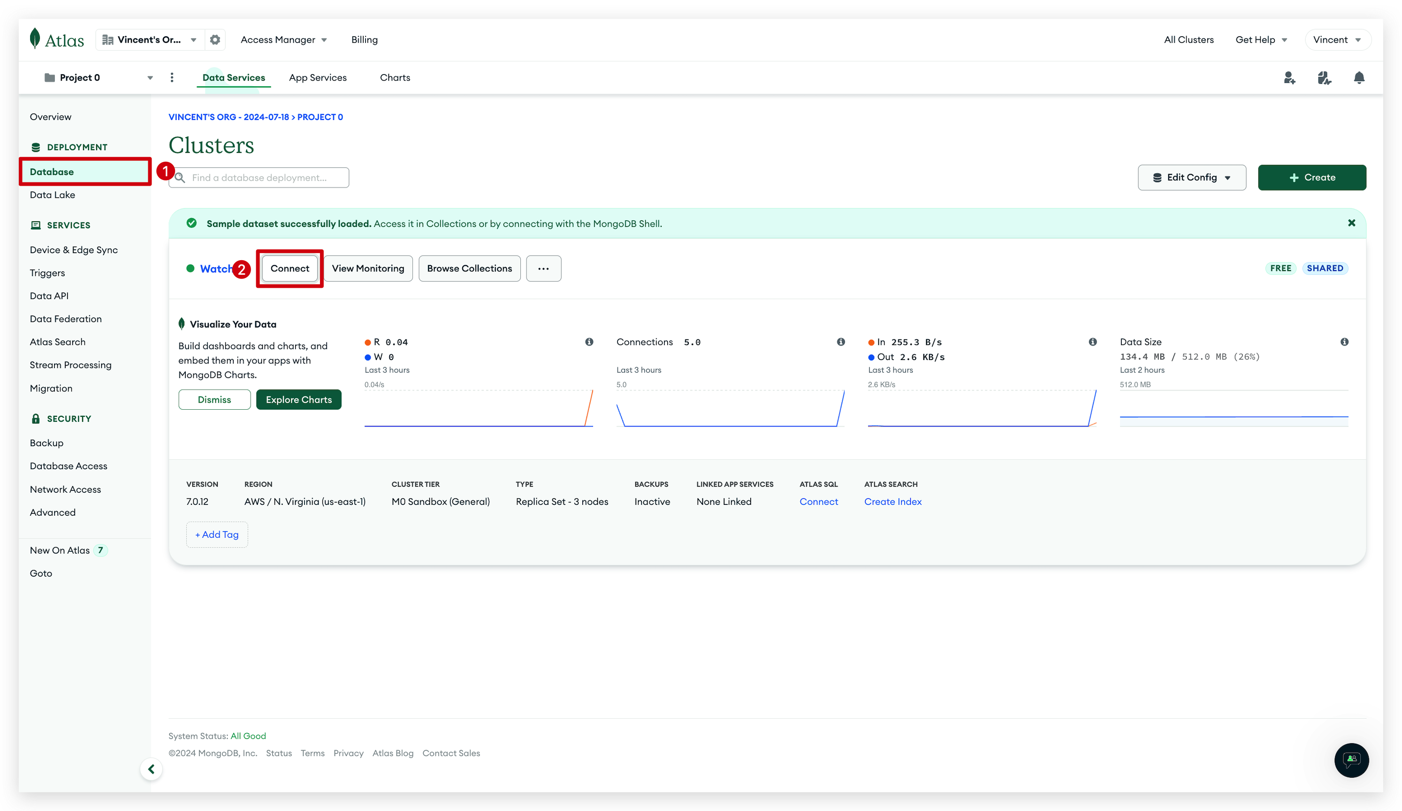Dismiss the Visualize Your Data prompt
Image resolution: width=1402 pixels, height=811 pixels.
point(214,399)
